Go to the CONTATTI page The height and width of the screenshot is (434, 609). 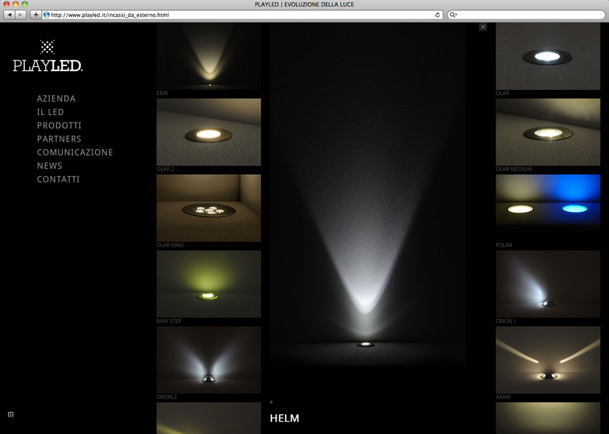tap(58, 179)
